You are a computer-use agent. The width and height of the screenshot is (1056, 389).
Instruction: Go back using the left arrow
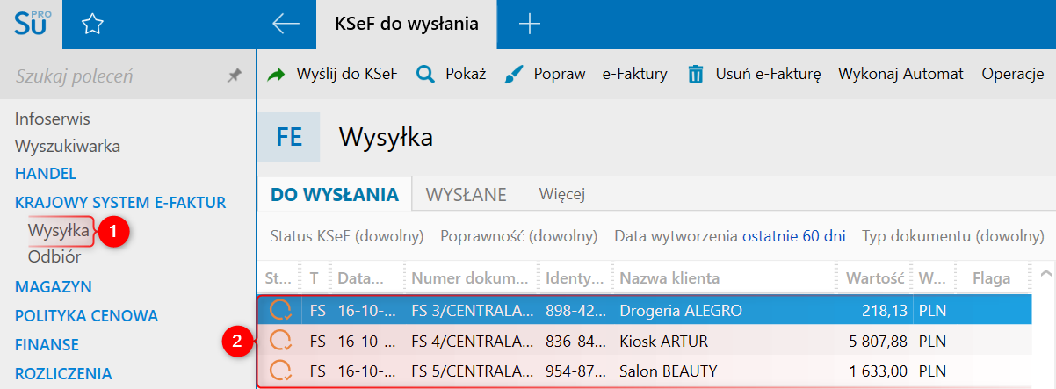pyautogui.click(x=286, y=24)
